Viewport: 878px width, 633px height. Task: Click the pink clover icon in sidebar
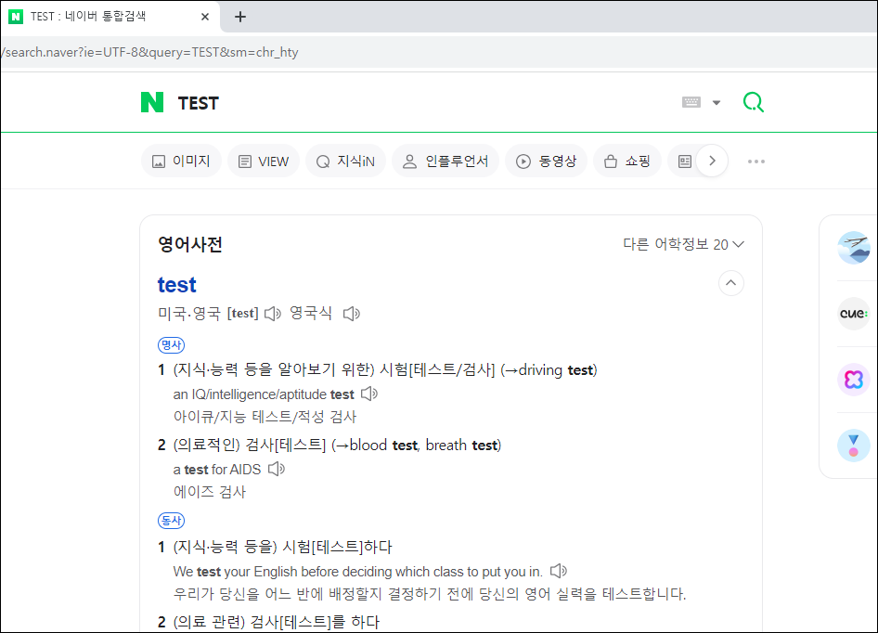[853, 379]
